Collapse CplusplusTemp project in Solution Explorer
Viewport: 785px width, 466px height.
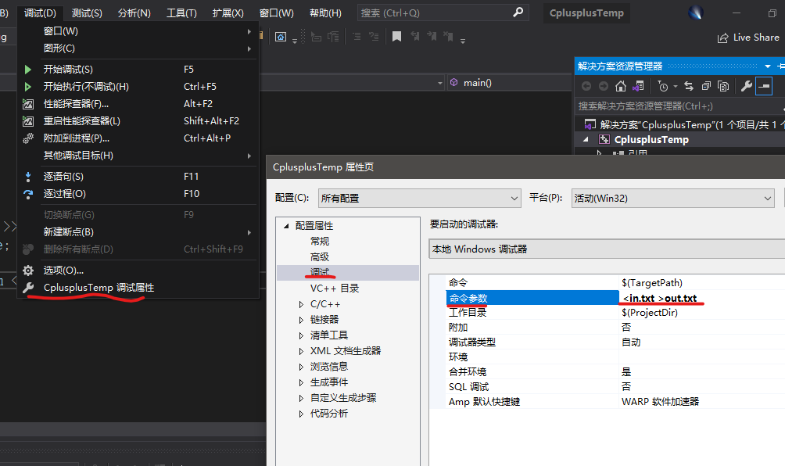tap(586, 140)
